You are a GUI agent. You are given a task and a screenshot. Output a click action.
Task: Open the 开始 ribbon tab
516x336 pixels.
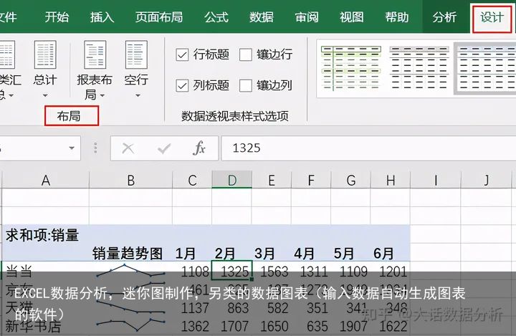(57, 17)
